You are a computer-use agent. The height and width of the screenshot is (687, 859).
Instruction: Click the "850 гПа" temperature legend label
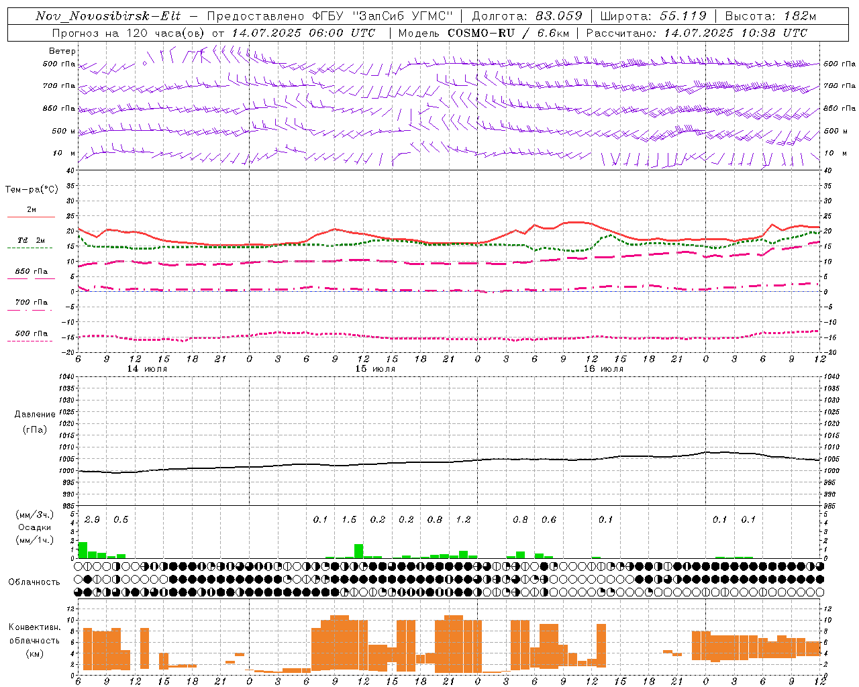click(32, 272)
